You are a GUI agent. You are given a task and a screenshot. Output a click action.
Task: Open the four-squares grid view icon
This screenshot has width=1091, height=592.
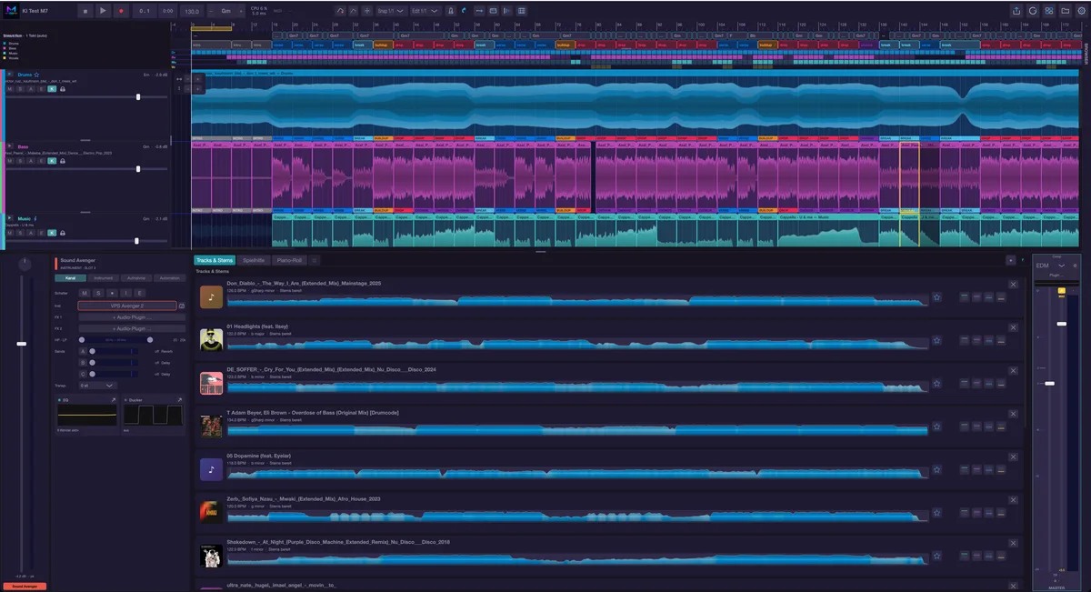(1049, 11)
